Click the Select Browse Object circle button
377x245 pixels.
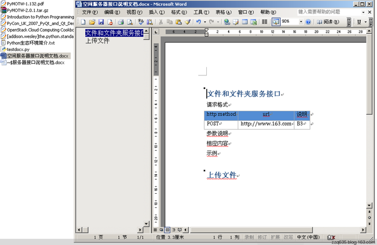[369, 218]
